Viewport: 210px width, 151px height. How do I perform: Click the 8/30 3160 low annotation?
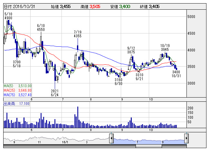point(119,81)
